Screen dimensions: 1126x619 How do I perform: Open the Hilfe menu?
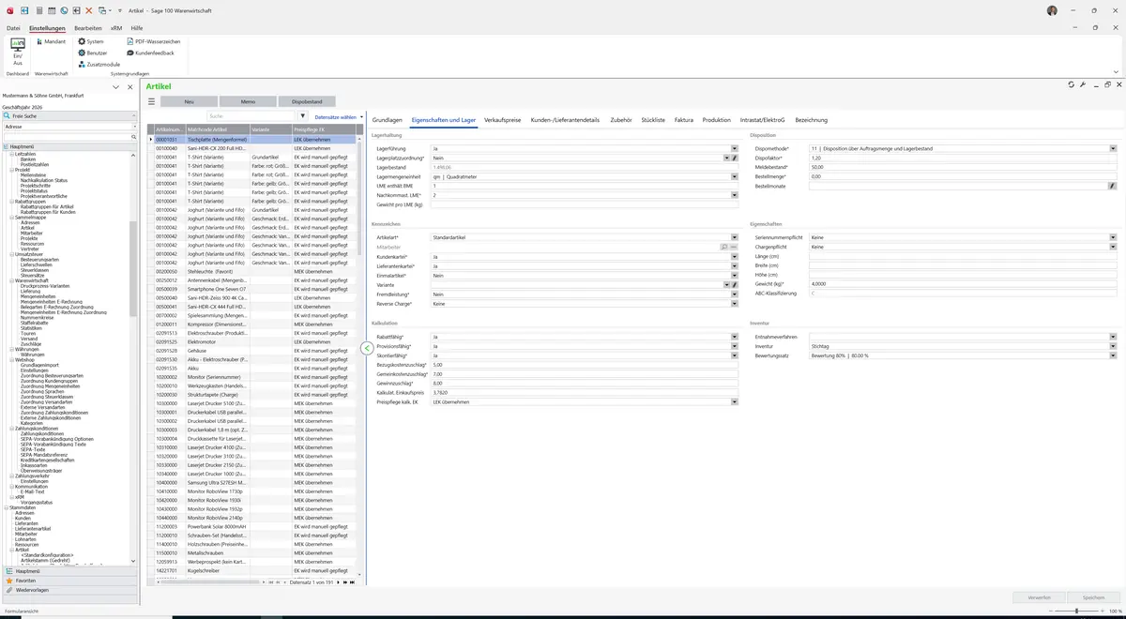(x=137, y=28)
